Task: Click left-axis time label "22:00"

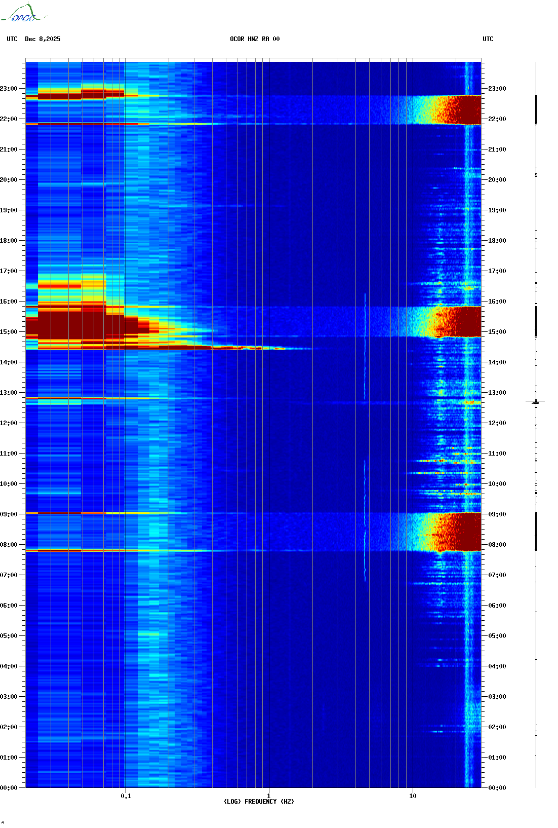Action: 9,119
